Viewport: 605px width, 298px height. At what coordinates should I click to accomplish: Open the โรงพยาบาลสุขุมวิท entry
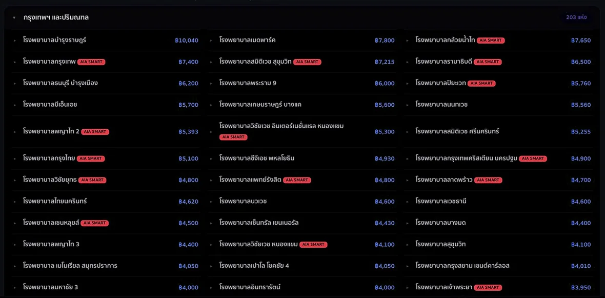pyautogui.click(x=440, y=244)
